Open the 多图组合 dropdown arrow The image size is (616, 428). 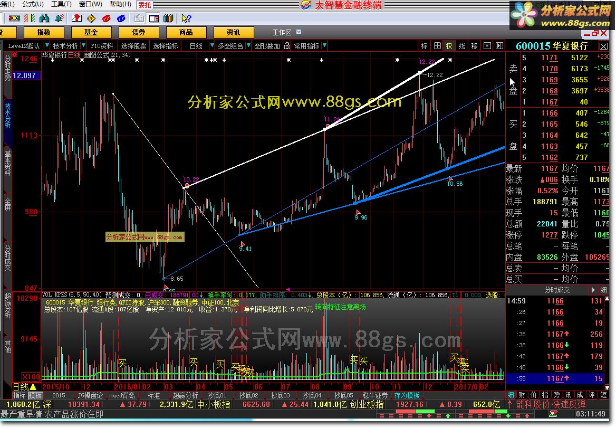pos(248,45)
